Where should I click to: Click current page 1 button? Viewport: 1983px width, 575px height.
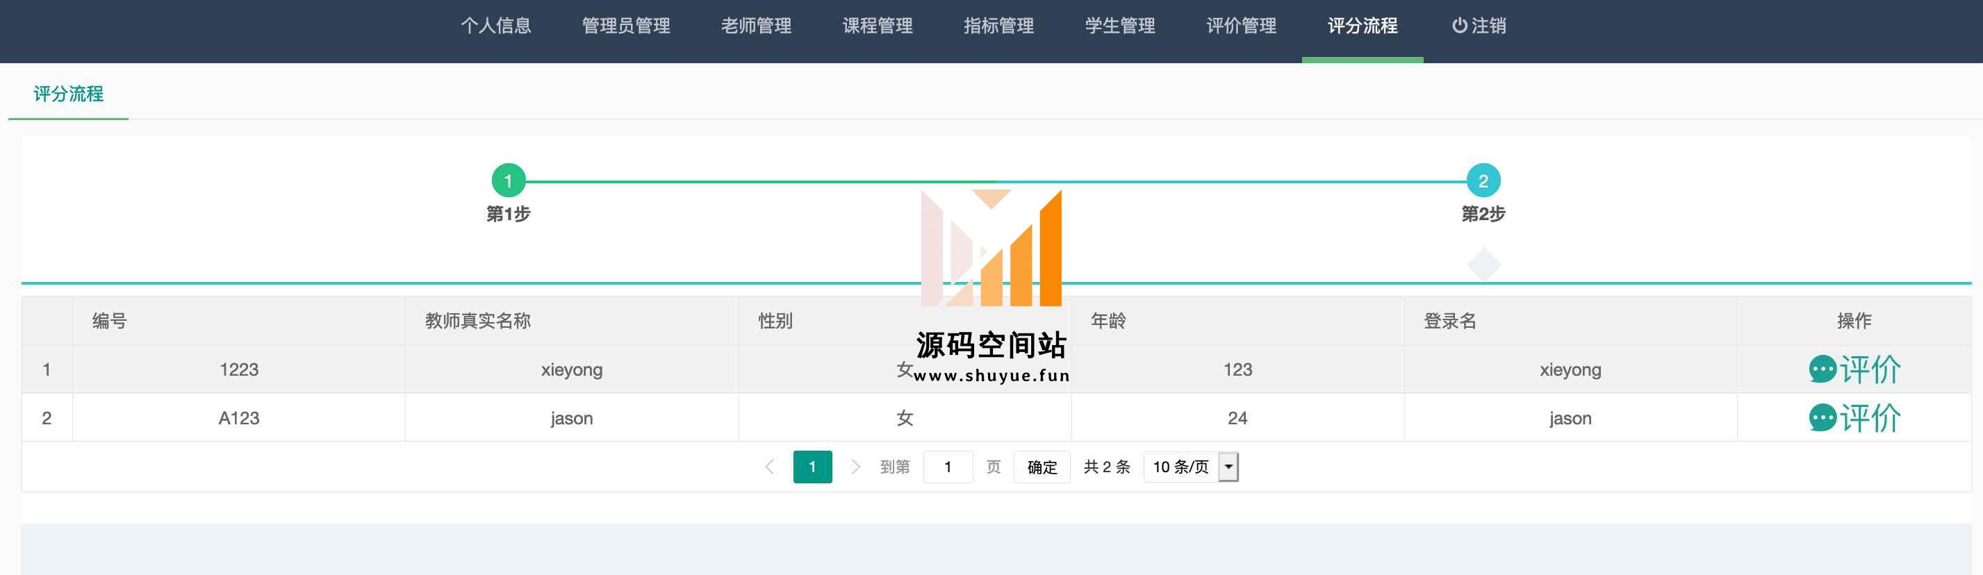point(812,467)
